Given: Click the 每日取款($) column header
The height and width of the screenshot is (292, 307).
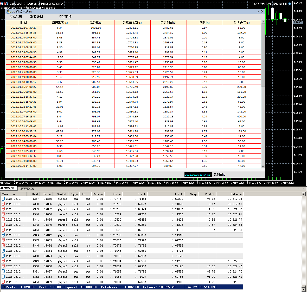Looking at the screenshot, I should point(60,23).
